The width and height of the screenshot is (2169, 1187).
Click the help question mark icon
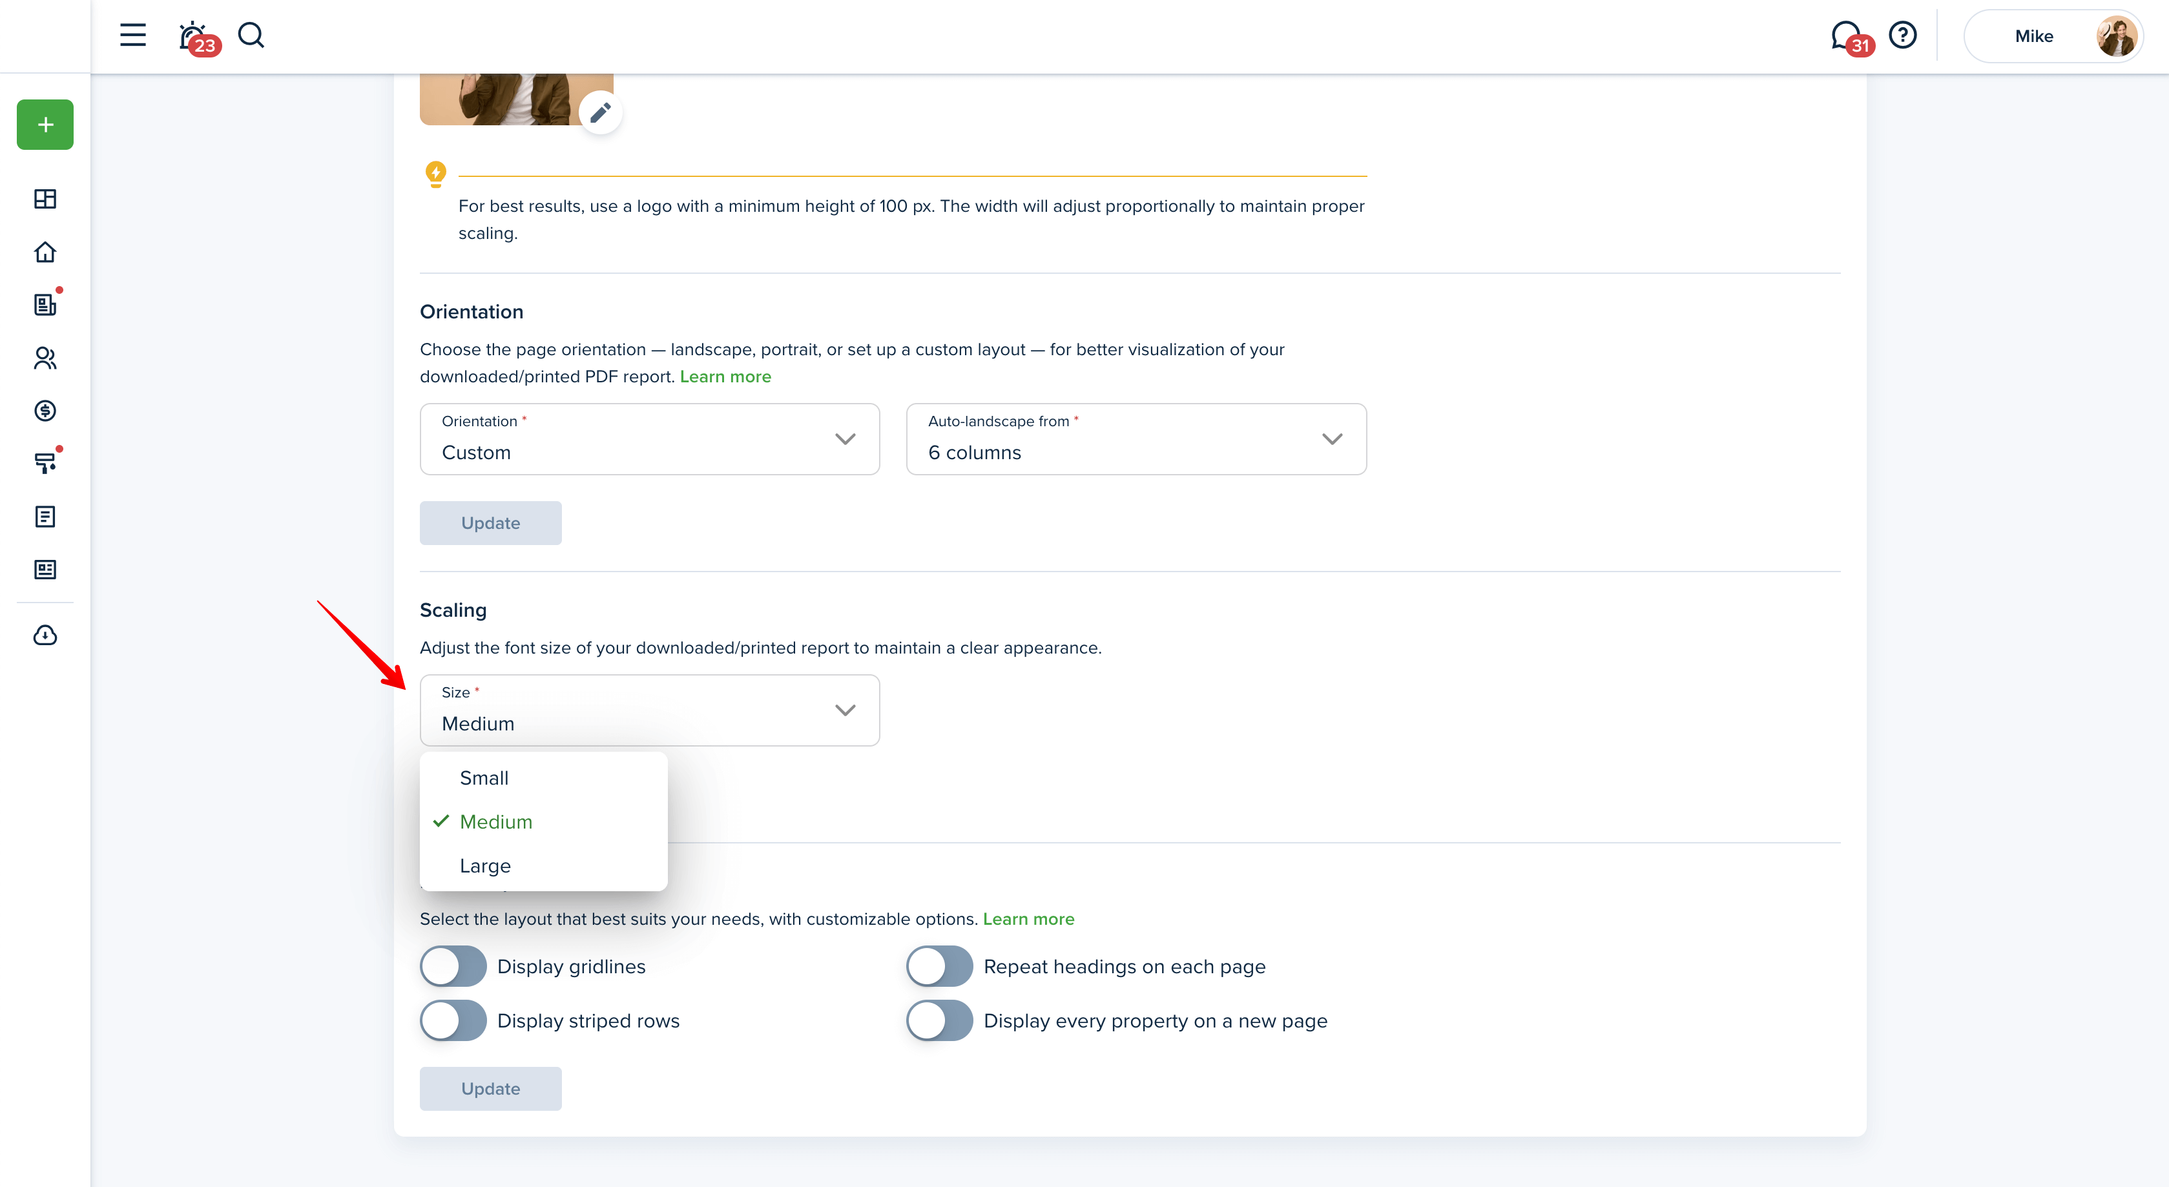tap(1902, 36)
